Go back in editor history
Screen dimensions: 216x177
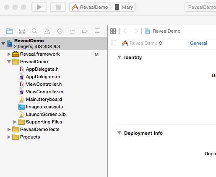tap(125, 31)
